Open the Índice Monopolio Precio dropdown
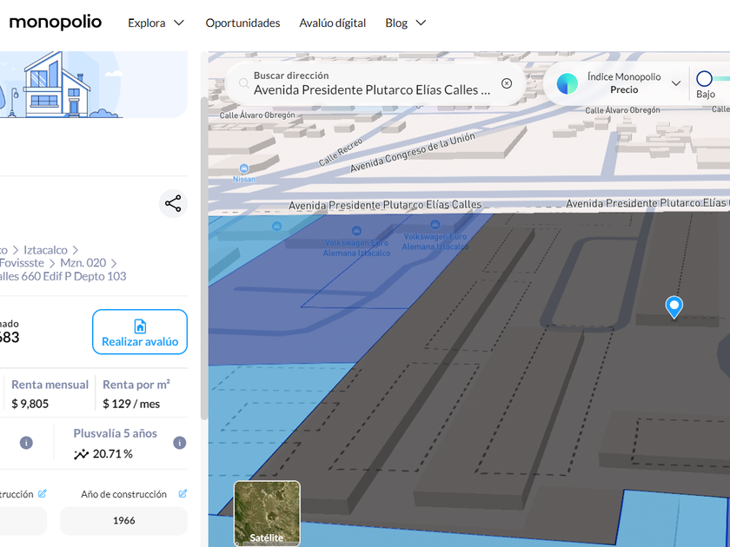 click(x=675, y=83)
